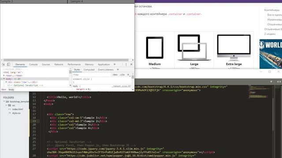The width and height of the screenshot is (282, 158).
Task: Switch to the Application tab
Action: [x=104, y=65]
